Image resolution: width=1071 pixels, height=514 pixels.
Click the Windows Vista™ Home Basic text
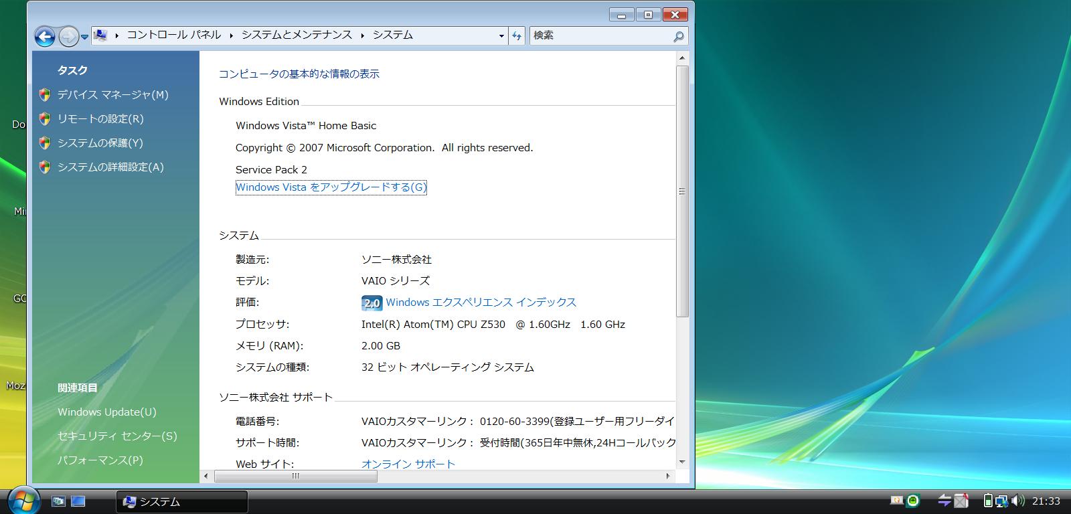306,125
